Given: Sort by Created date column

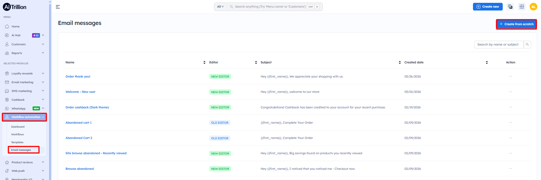Looking at the screenshot, I should point(487,62).
